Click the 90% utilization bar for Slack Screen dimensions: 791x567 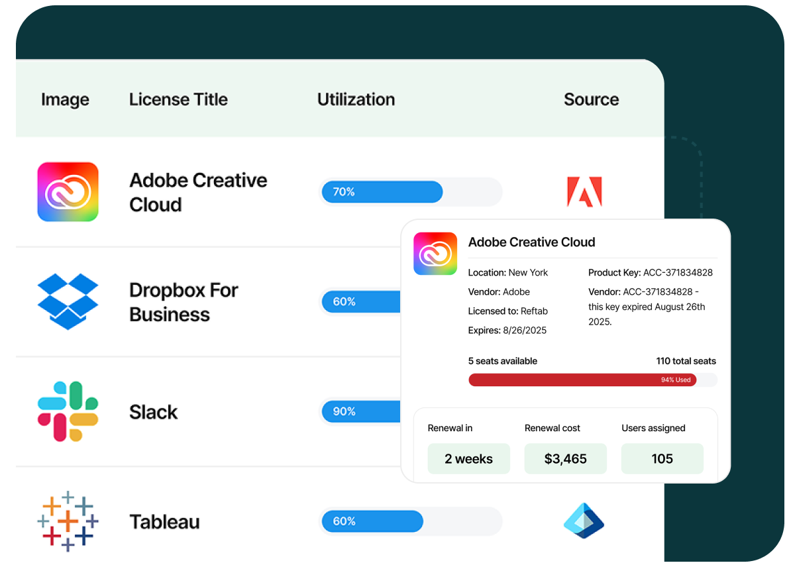tap(360, 411)
